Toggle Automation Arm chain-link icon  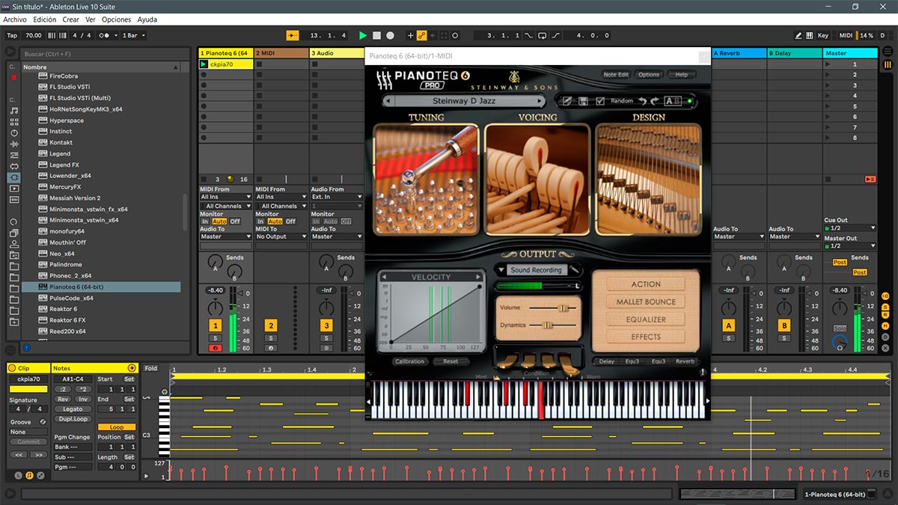421,35
